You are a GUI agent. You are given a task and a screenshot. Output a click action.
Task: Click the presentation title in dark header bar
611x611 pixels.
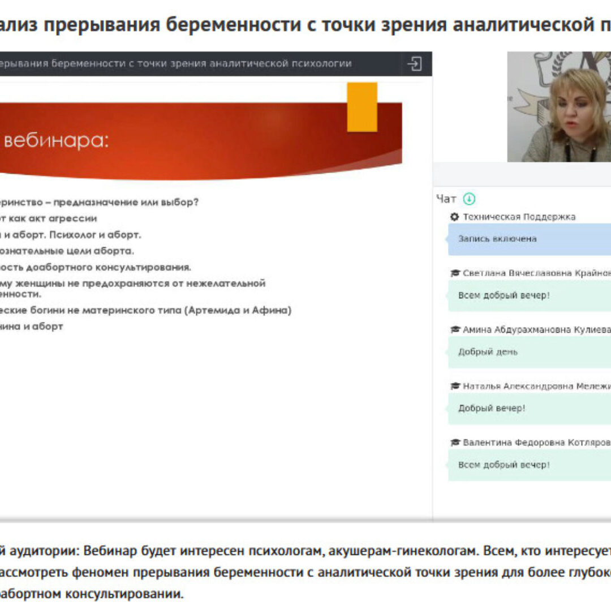tap(175, 63)
